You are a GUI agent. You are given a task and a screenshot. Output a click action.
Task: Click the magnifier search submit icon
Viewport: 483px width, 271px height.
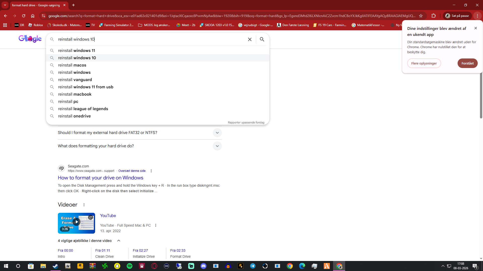click(262, 39)
